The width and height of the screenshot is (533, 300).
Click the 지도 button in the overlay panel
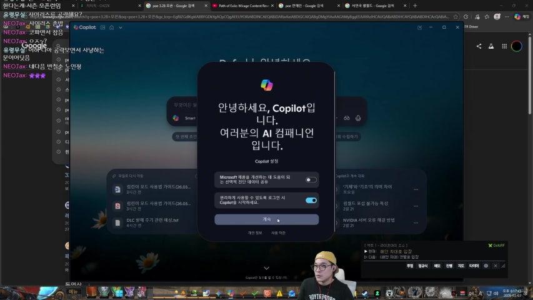click(x=461, y=266)
